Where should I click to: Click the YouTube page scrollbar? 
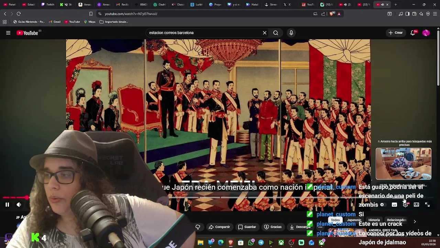click(x=438, y=59)
